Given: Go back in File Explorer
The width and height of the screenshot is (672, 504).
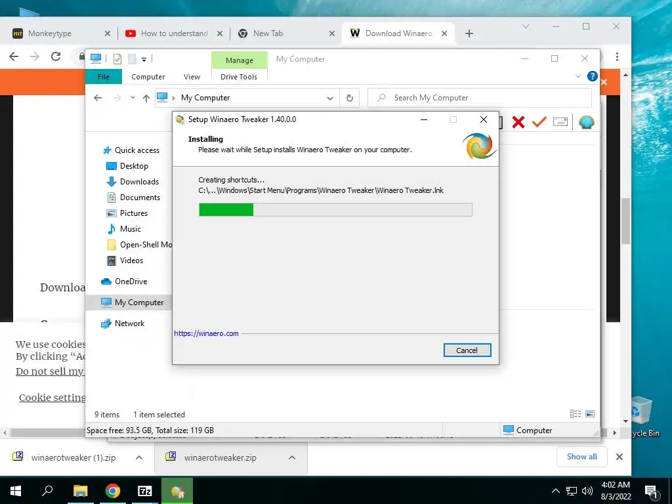Looking at the screenshot, I should tap(98, 98).
